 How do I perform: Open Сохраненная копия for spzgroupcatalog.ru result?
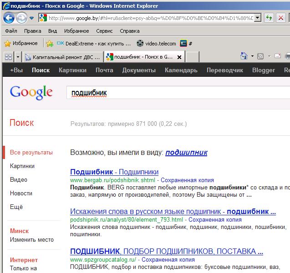168,259
